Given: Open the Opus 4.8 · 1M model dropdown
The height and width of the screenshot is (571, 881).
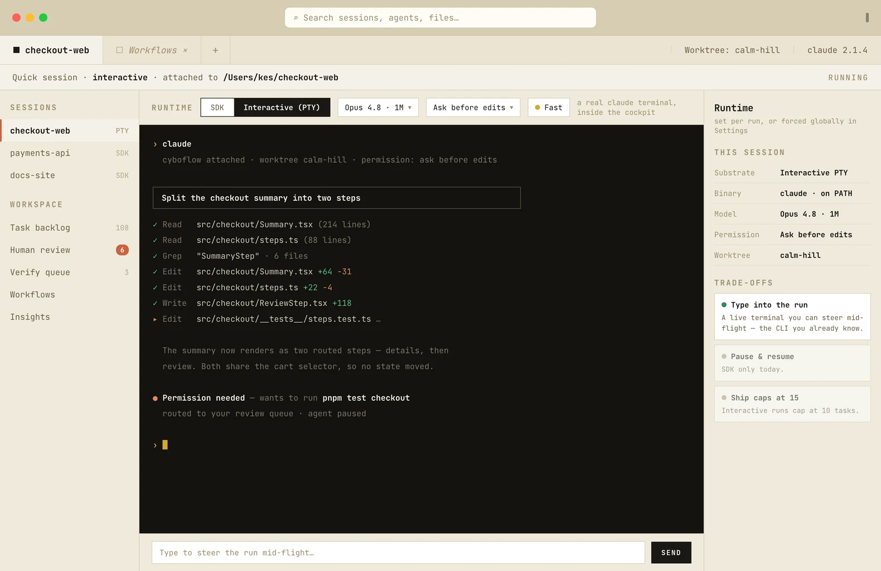Looking at the screenshot, I should (378, 108).
